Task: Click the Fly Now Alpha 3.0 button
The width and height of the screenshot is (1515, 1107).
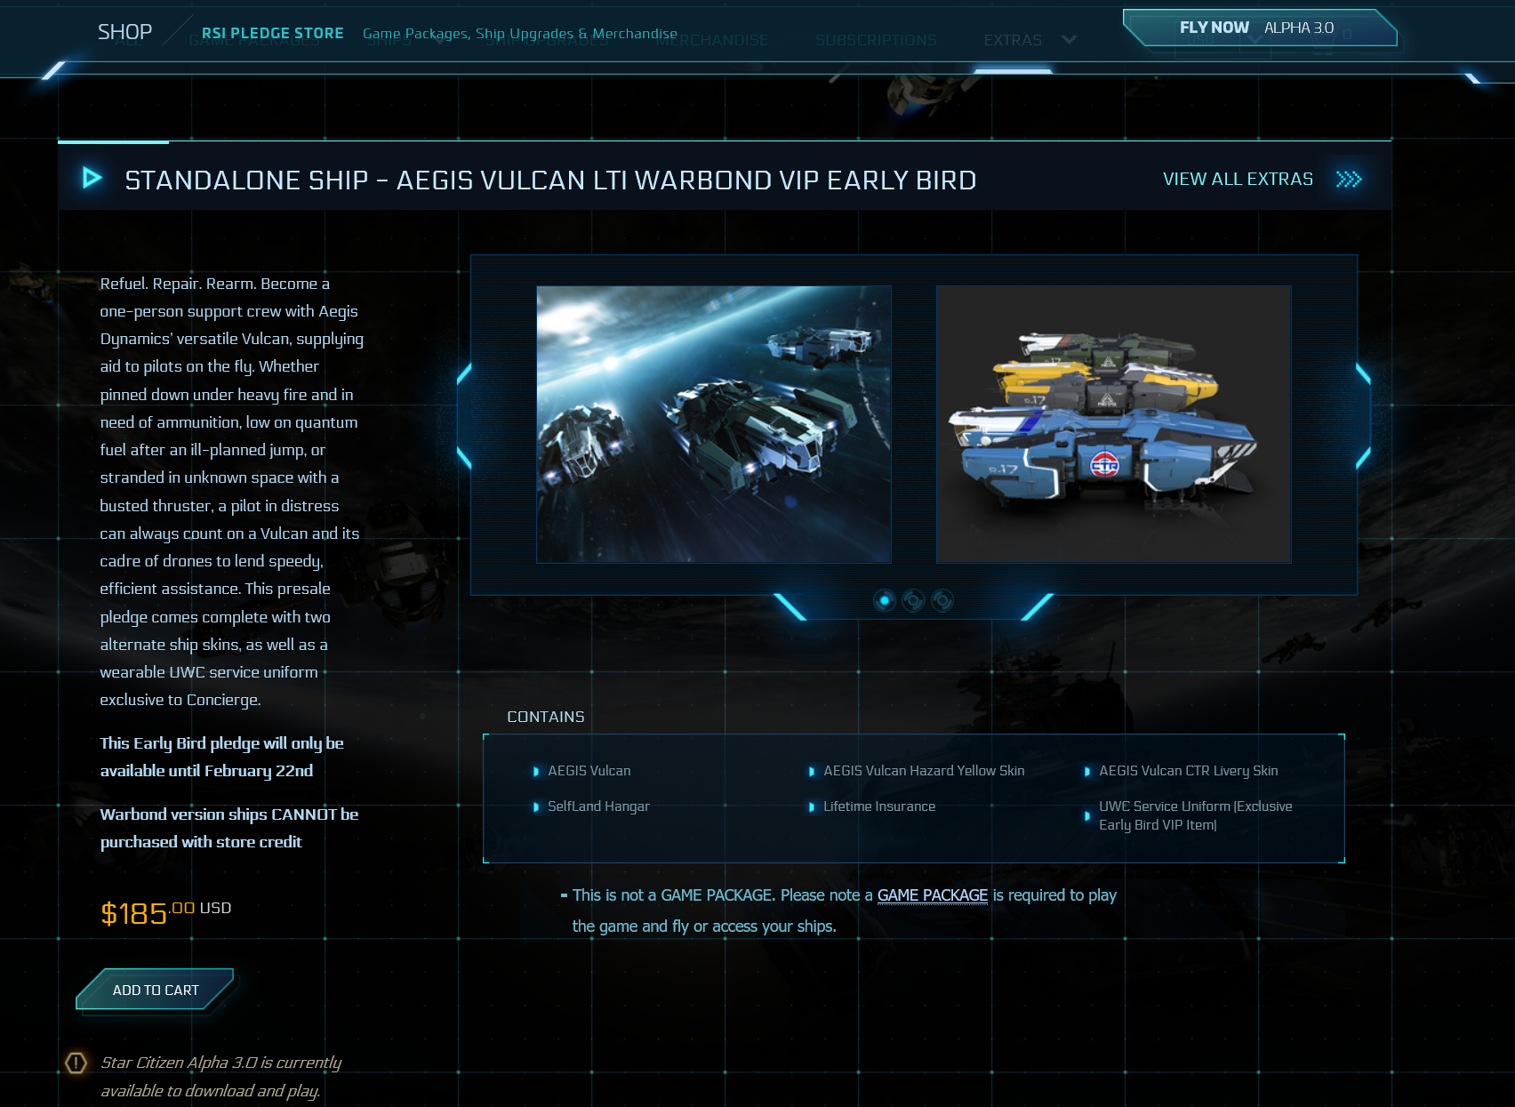Action: 1257,28
